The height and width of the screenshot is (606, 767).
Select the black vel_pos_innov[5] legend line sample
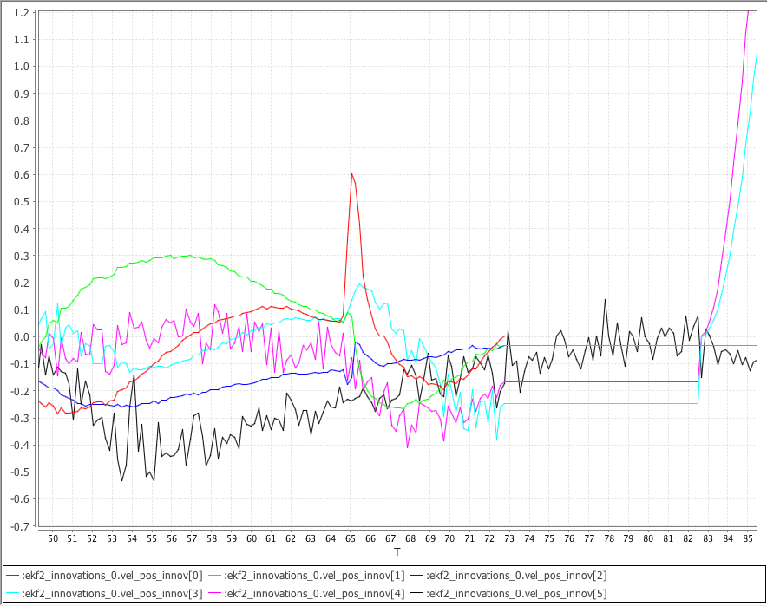click(418, 594)
